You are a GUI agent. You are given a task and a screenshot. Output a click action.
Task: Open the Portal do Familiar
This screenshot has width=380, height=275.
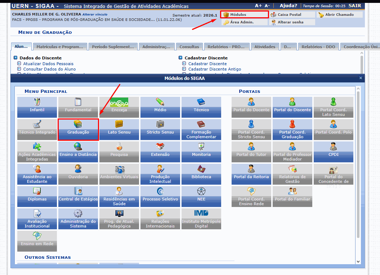(x=292, y=196)
